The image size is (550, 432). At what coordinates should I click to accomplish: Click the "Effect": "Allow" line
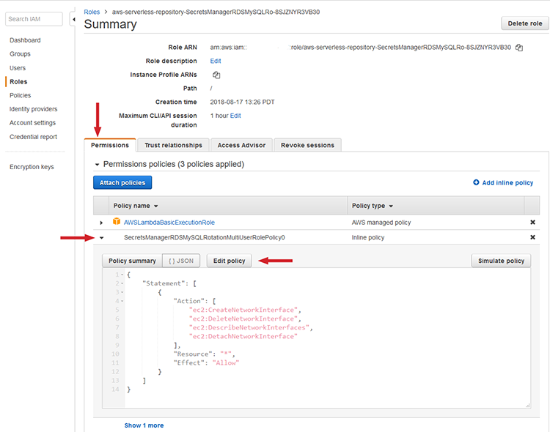click(x=206, y=362)
